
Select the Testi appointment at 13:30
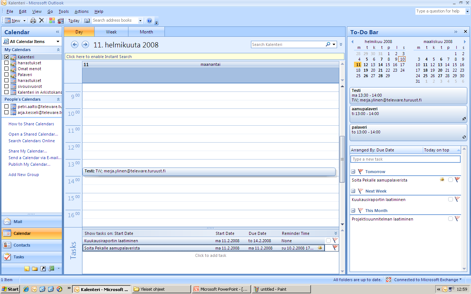click(x=209, y=172)
